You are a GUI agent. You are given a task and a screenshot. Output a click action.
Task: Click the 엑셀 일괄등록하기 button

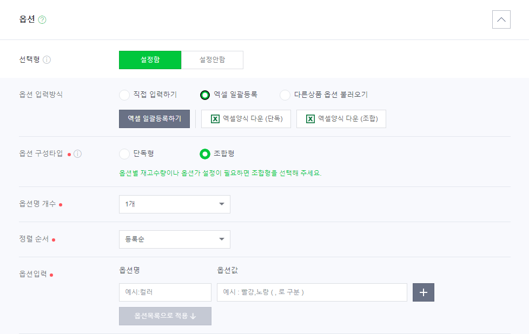(154, 118)
